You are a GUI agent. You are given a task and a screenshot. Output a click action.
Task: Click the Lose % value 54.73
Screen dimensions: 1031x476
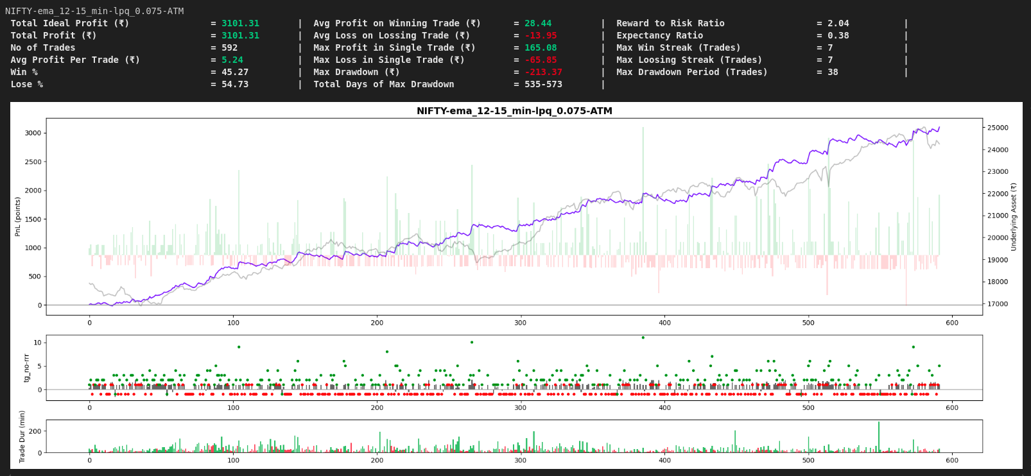pyautogui.click(x=235, y=84)
